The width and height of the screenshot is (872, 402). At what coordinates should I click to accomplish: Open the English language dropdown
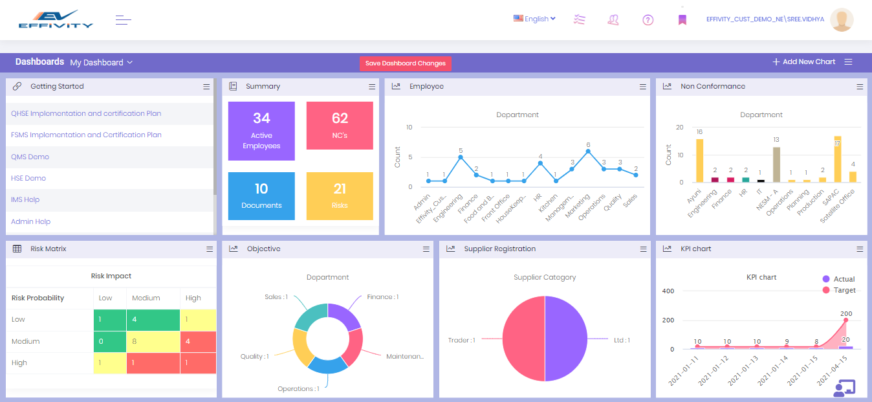tap(534, 19)
